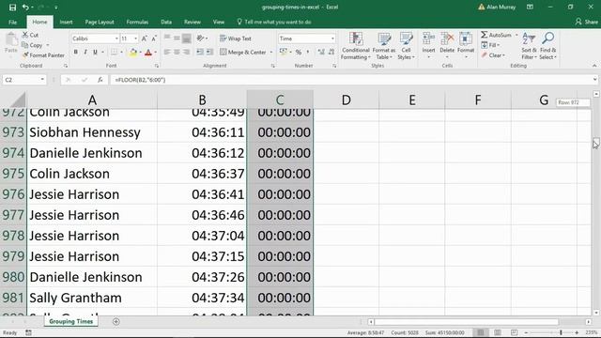This screenshot has width=601, height=338.
Task: Open Format as Table
Action: [384, 46]
